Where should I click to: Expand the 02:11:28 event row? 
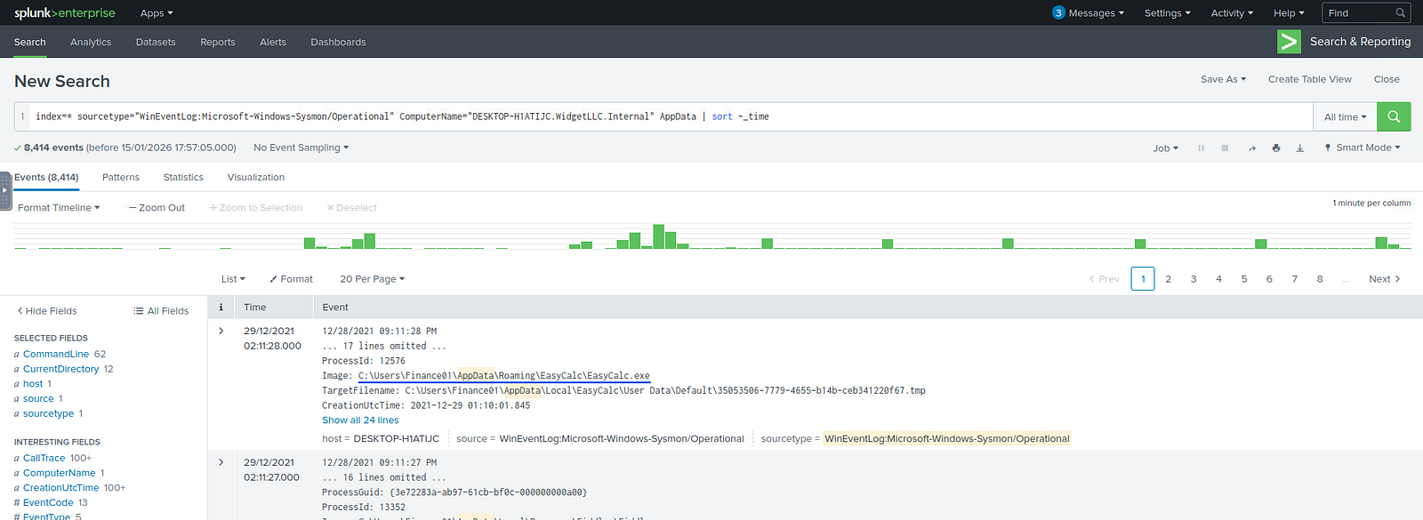point(221,331)
